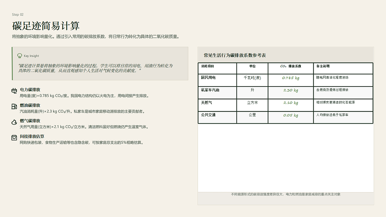386x217 pixels.
Task: Click the coefficient value 2.30 kg
Action: [291, 90]
